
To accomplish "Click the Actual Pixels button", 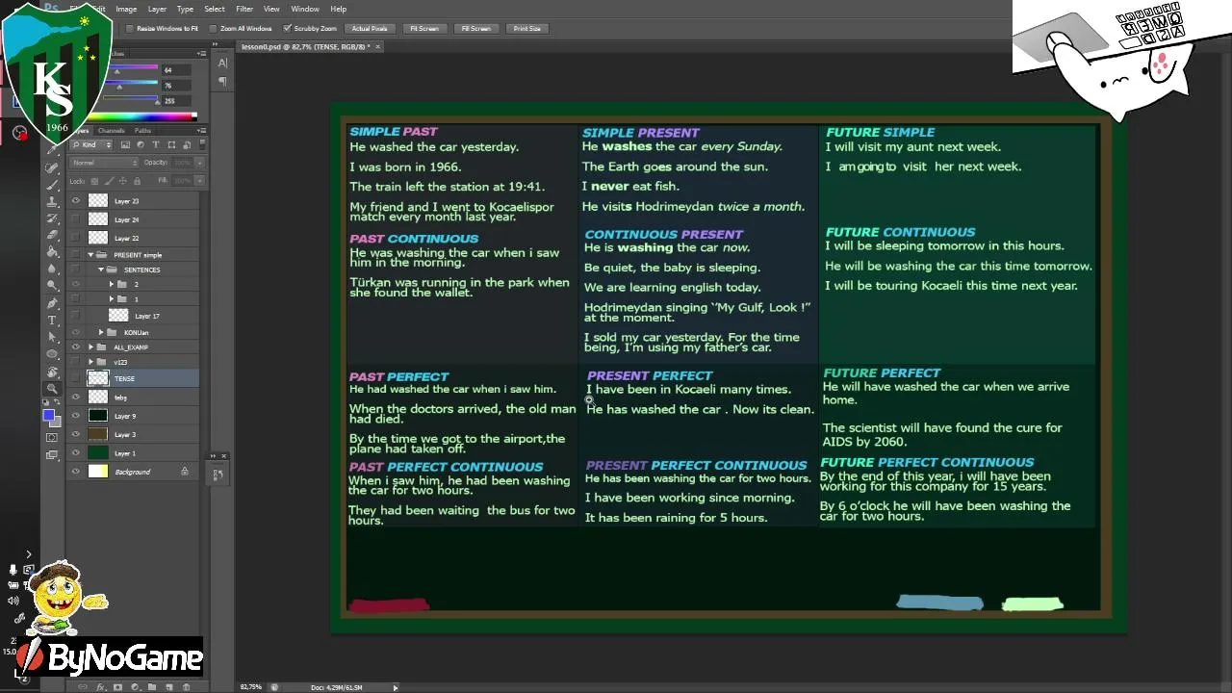I will pyautogui.click(x=370, y=29).
